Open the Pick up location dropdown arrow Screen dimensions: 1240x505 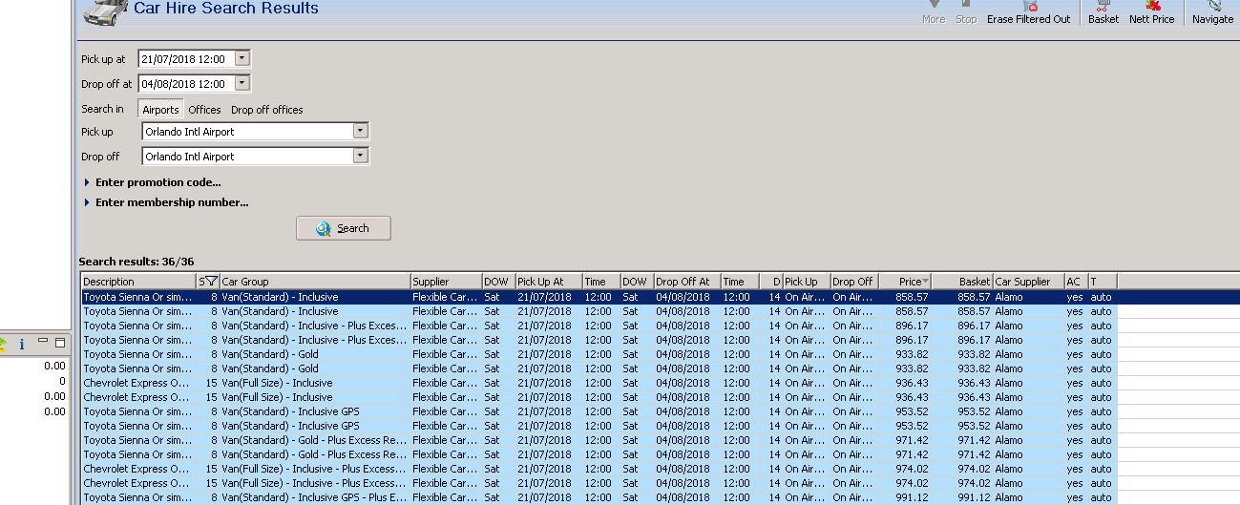360,131
